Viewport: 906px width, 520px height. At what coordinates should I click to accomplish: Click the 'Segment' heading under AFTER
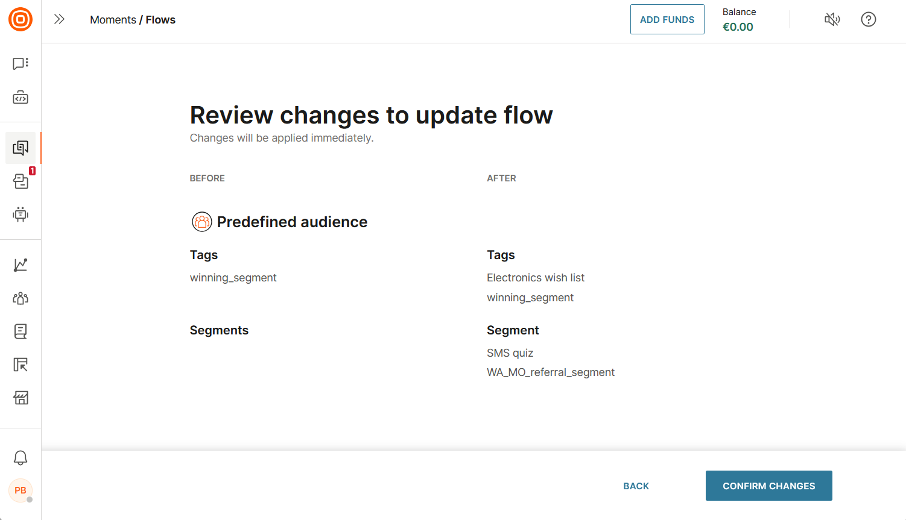pyautogui.click(x=513, y=330)
